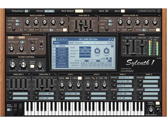Click the LFO 2 Offset knob

pos(104,85)
